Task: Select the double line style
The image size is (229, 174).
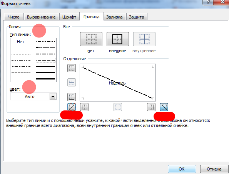Action: 45,79
